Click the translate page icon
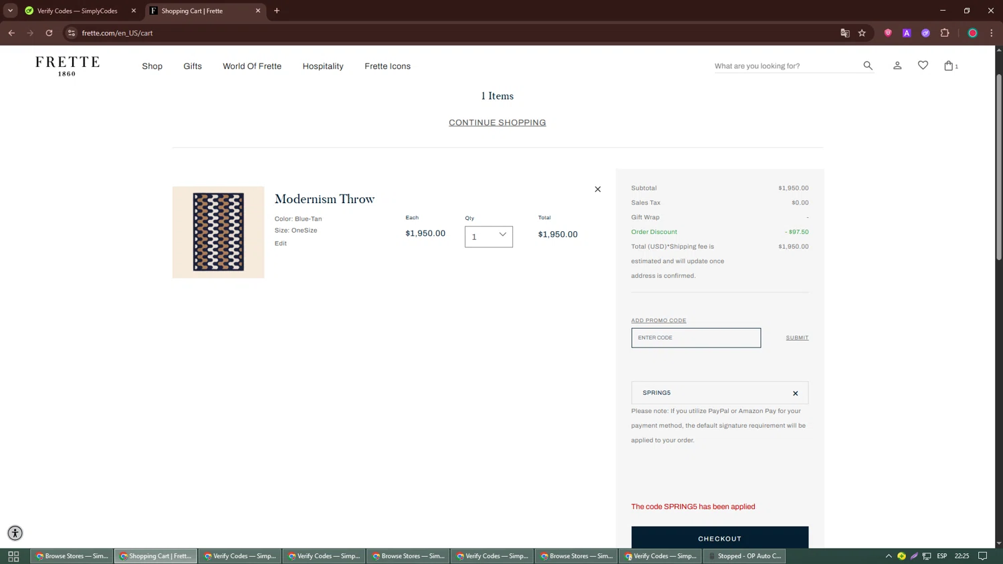 pos(845,33)
